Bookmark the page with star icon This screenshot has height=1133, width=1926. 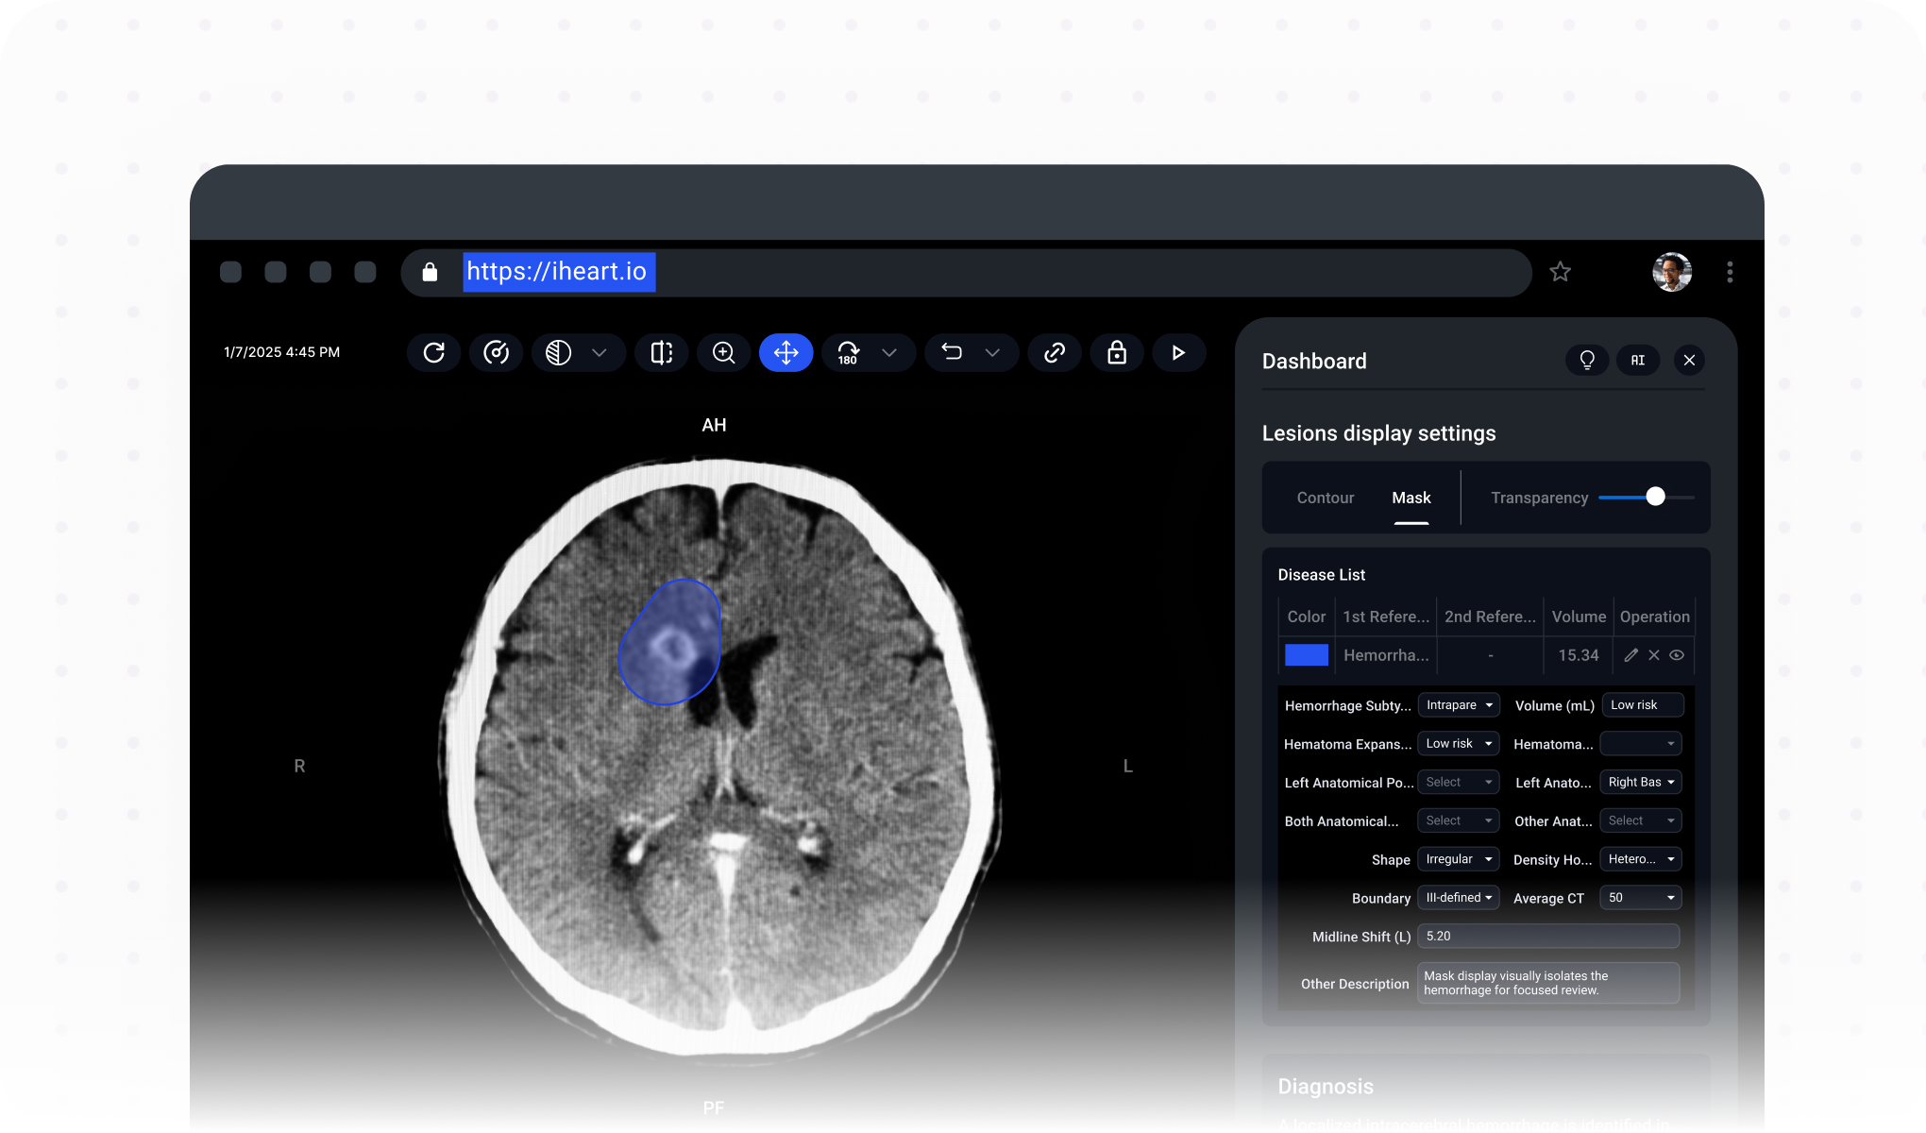(x=1561, y=272)
